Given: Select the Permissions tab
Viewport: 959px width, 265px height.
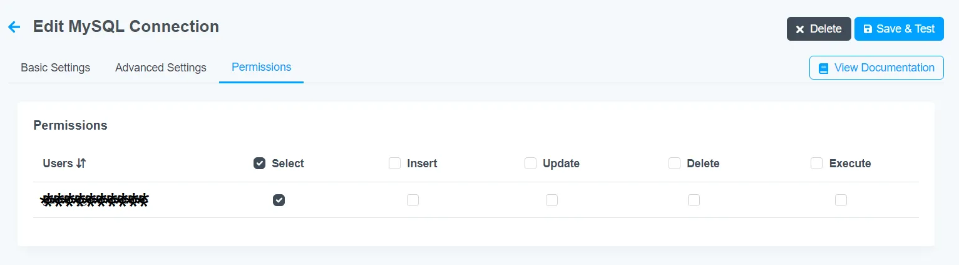Looking at the screenshot, I should [261, 67].
